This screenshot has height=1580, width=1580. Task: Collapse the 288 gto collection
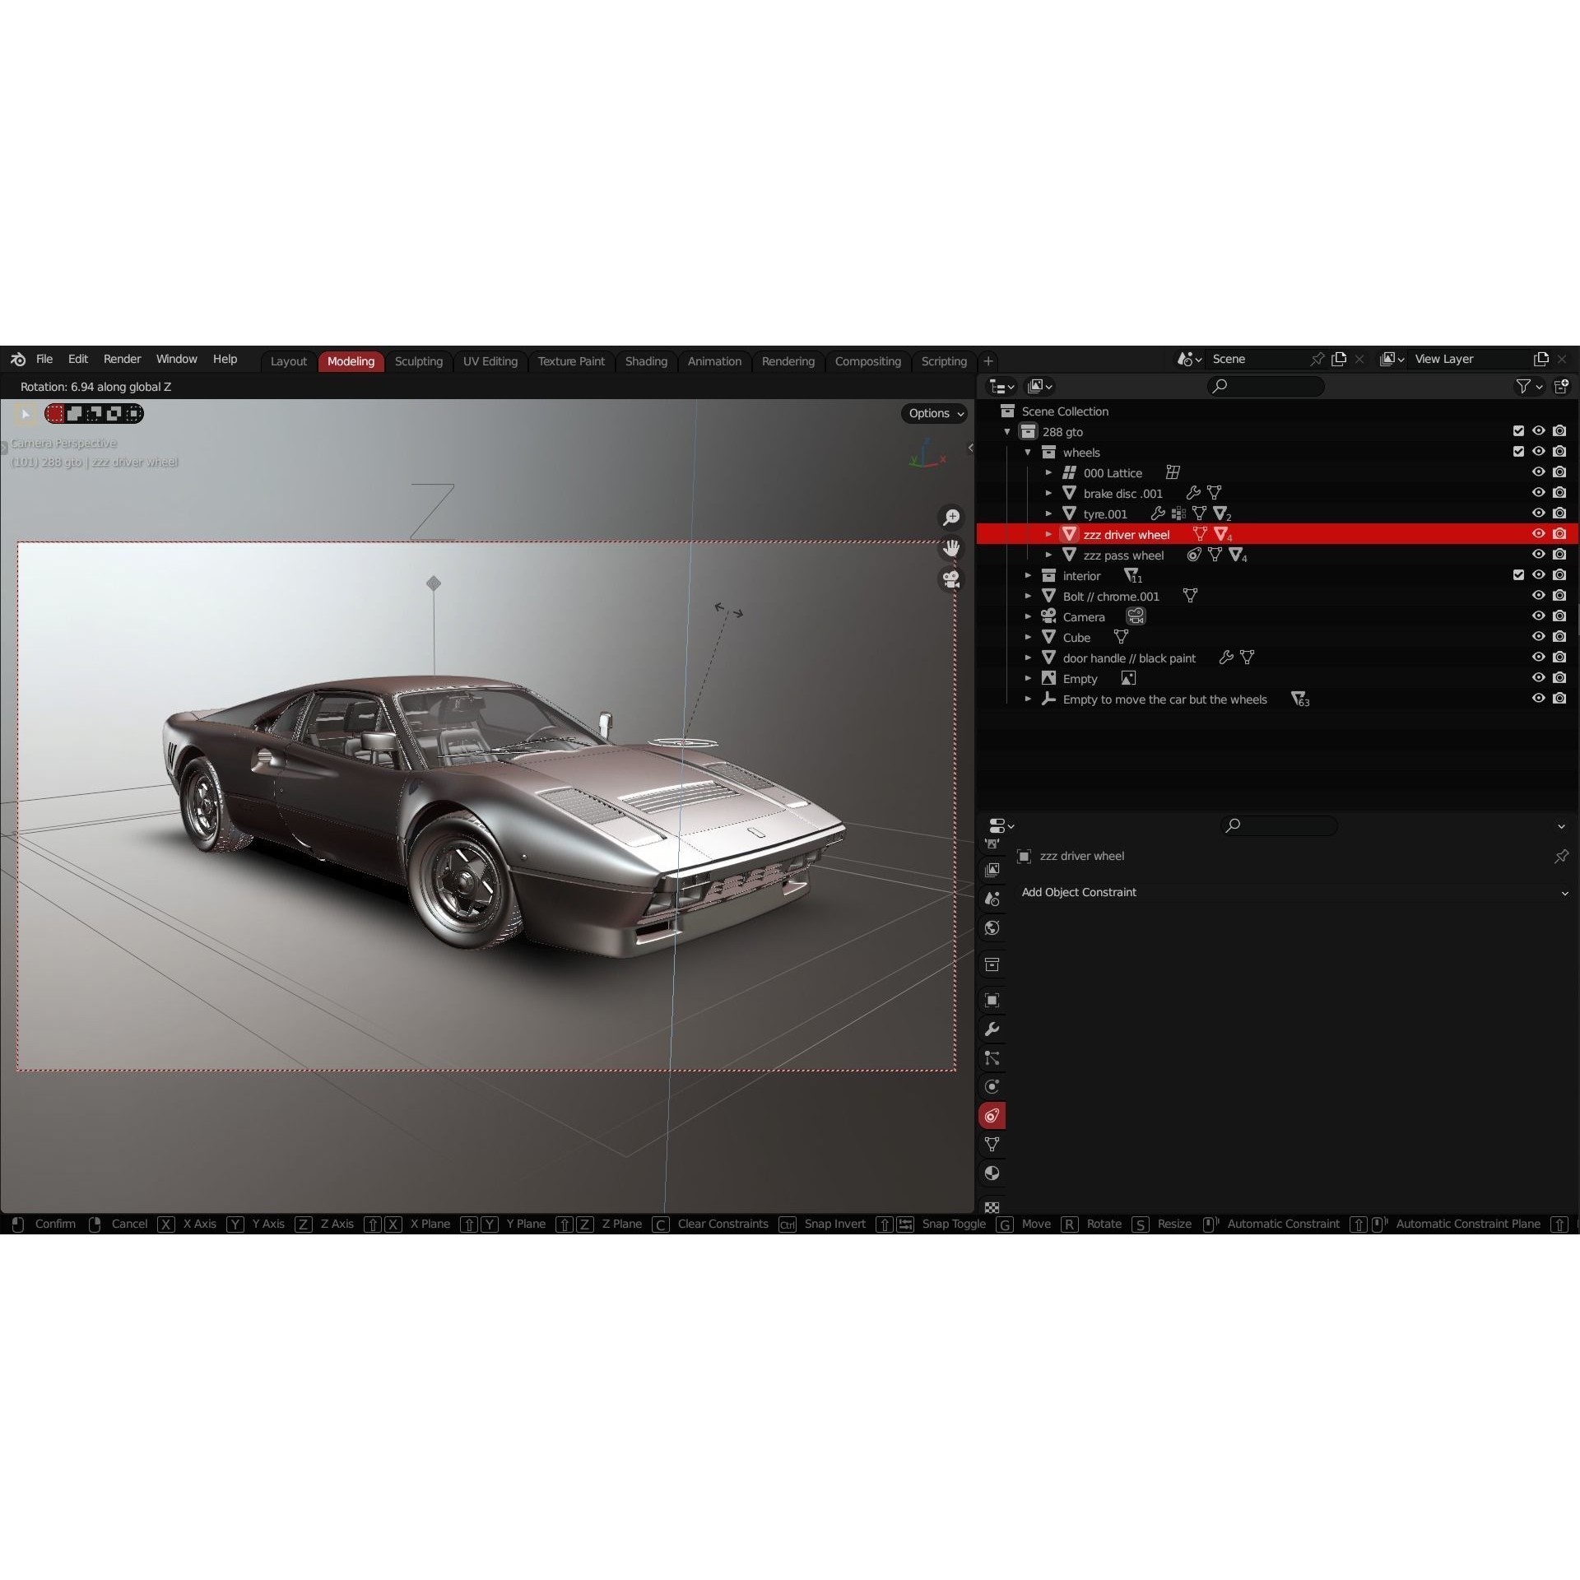point(1006,431)
